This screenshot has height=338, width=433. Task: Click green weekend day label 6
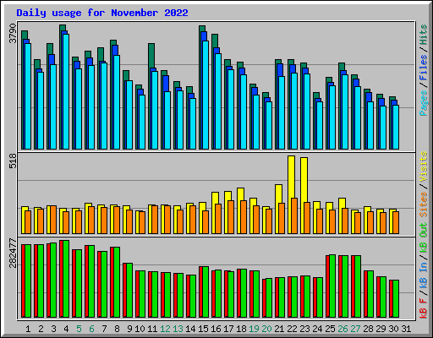point(91,329)
